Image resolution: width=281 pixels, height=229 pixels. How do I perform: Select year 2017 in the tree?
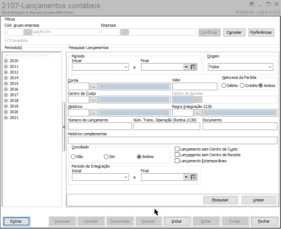(14, 95)
